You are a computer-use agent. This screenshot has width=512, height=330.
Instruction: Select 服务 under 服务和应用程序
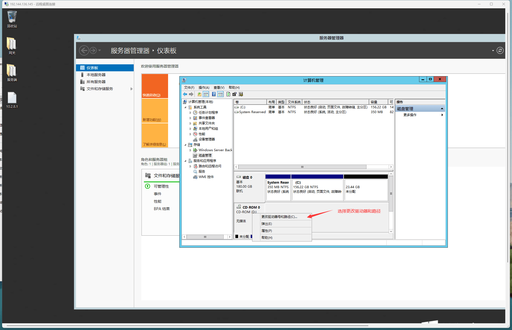click(202, 172)
